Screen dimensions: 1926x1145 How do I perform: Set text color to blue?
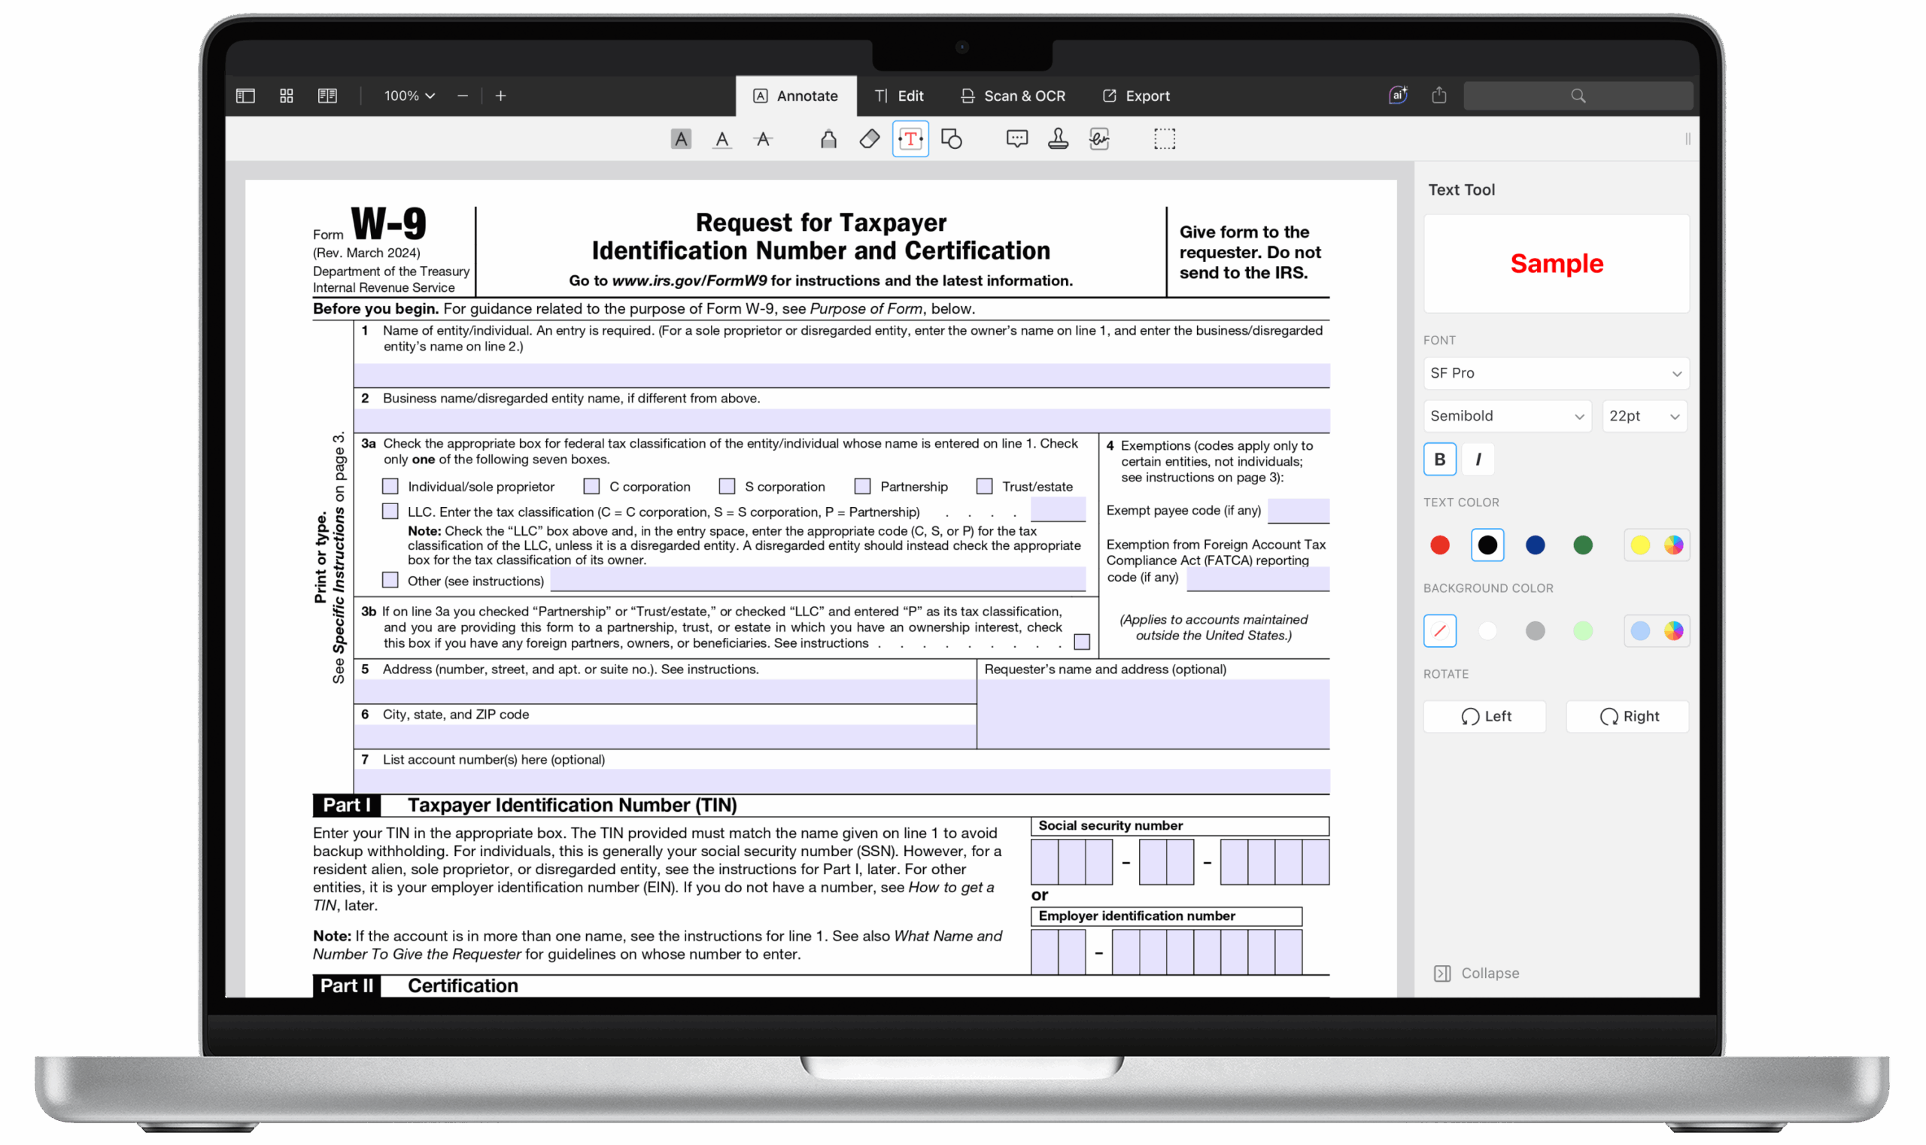click(1534, 545)
